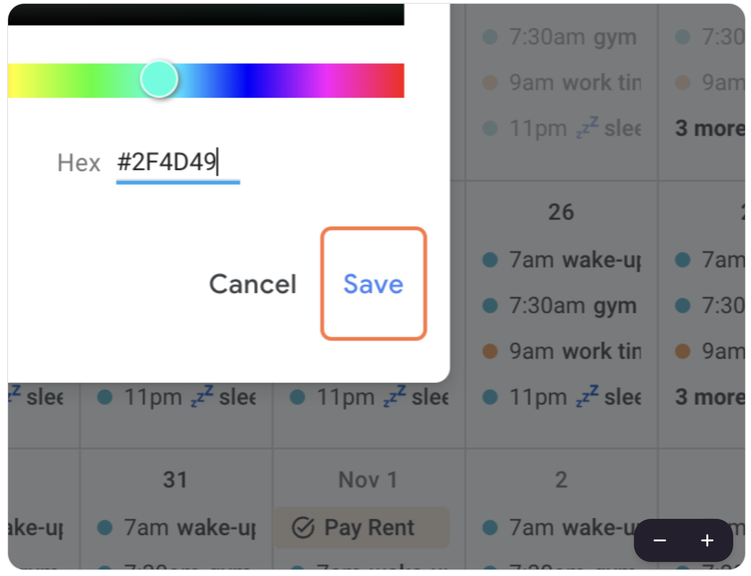
Task: Click the teal dot beside 7:30am gym event
Action: point(490,305)
